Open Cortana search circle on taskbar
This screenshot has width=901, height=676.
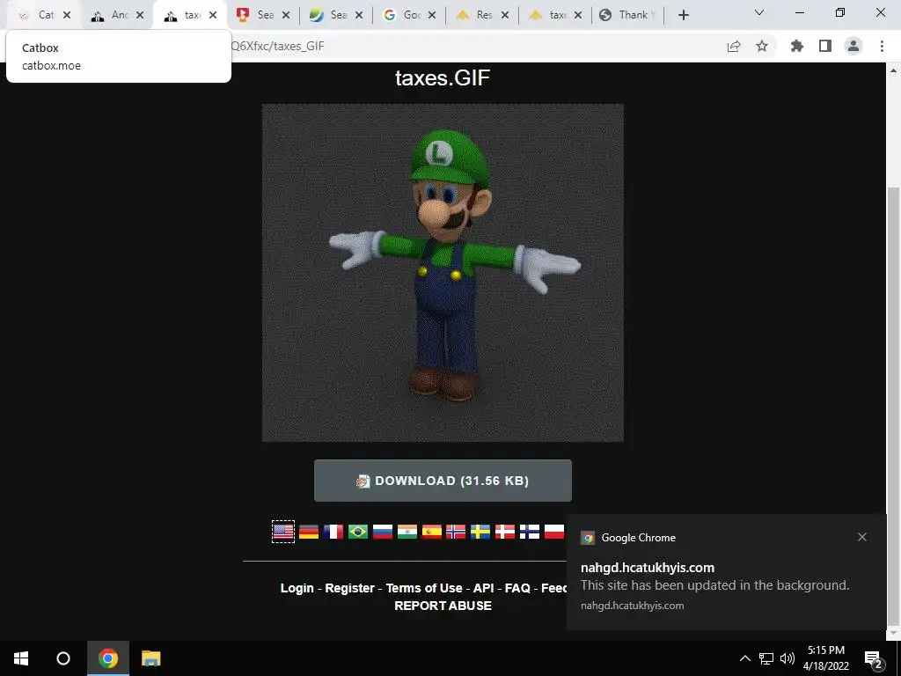(63, 658)
